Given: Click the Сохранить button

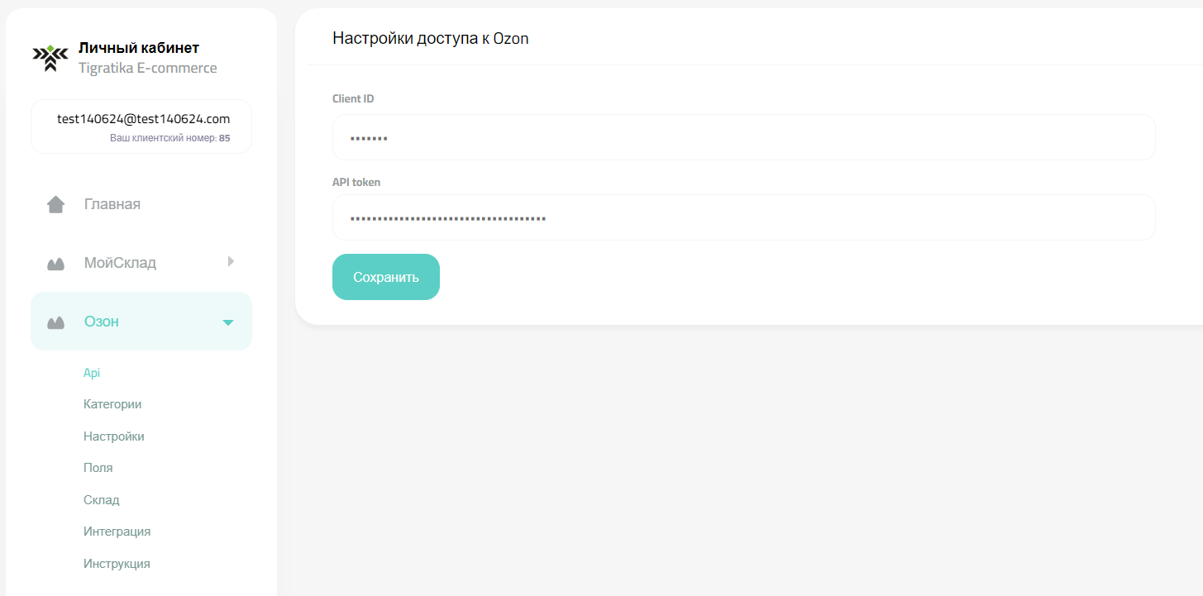Looking at the screenshot, I should coord(386,277).
